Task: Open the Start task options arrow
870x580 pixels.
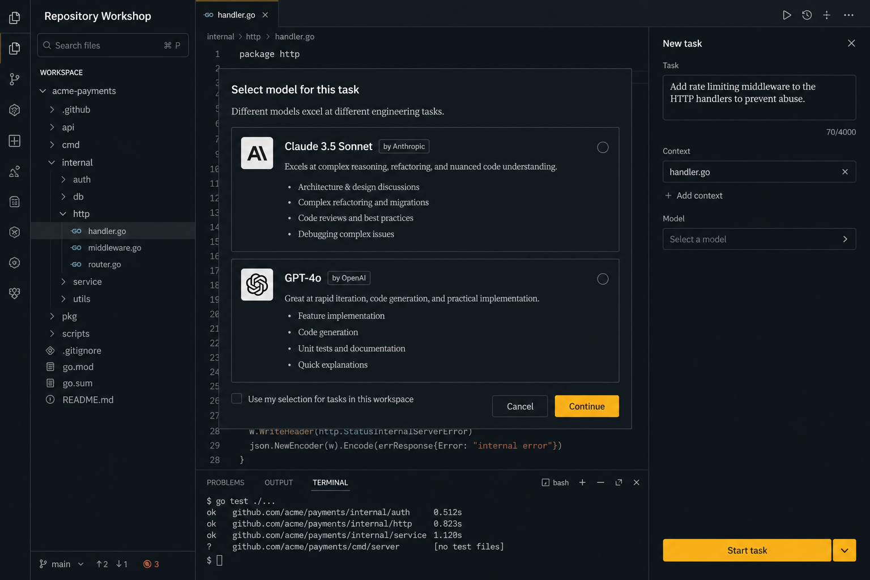Action: [845, 551]
